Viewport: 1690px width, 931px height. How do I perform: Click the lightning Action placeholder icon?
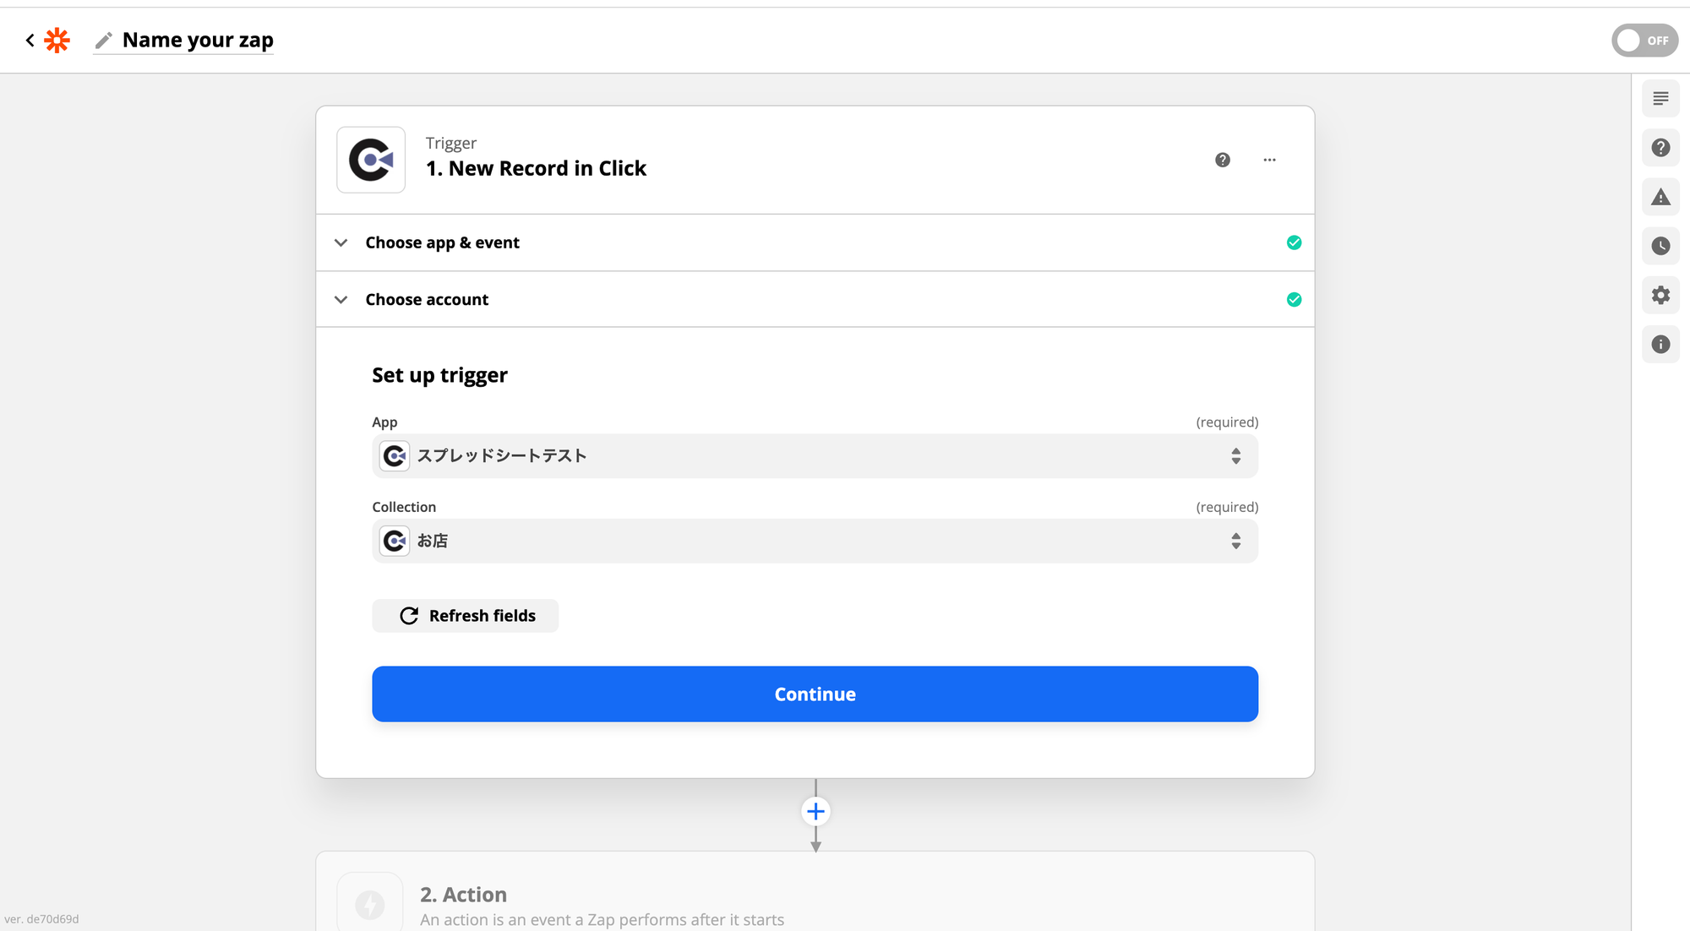click(370, 904)
